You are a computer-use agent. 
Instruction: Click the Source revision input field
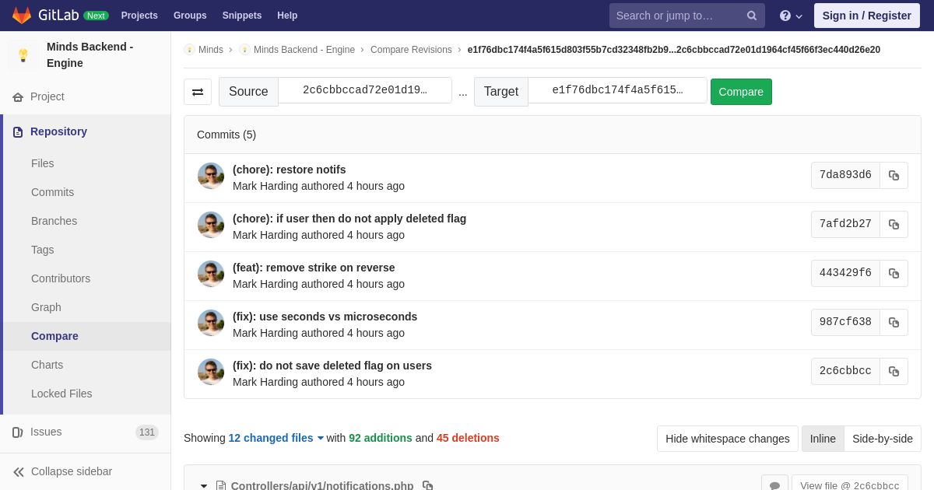click(x=364, y=90)
